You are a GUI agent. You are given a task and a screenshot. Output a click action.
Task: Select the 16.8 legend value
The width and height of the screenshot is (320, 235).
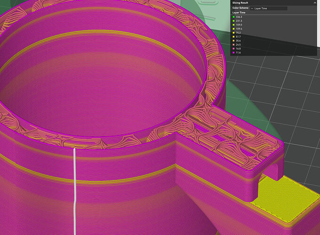(239, 49)
